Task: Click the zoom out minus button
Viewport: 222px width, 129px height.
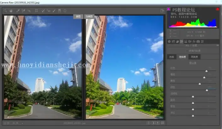Action: pyautogui.click(x=5, y=123)
